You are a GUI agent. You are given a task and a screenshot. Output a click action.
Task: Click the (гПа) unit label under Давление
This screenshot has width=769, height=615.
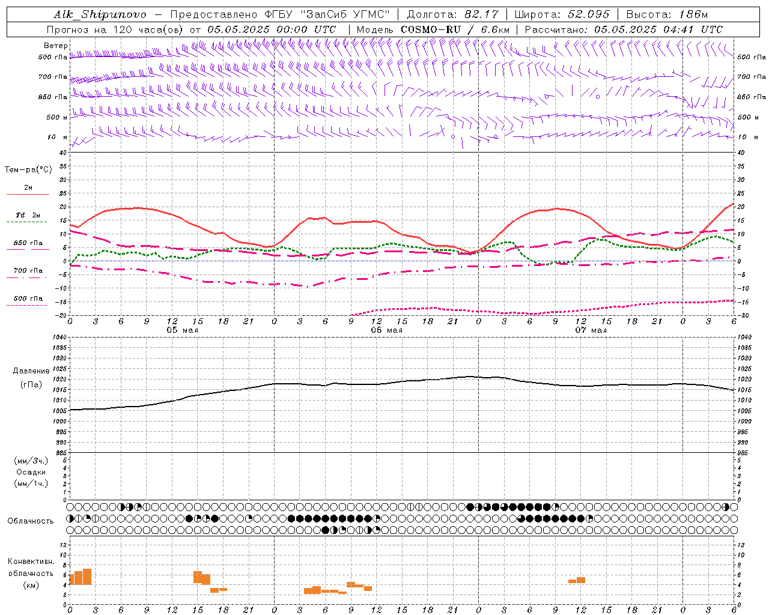point(31,385)
